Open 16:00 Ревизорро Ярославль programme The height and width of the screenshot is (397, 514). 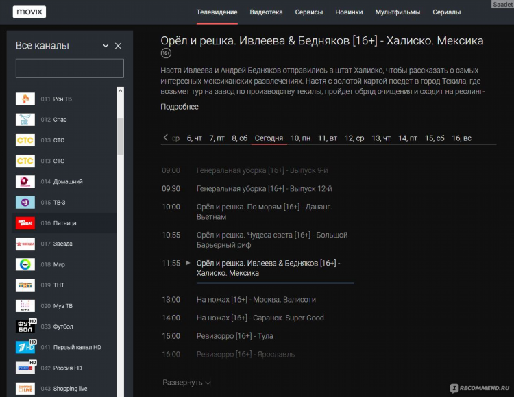[245, 354]
